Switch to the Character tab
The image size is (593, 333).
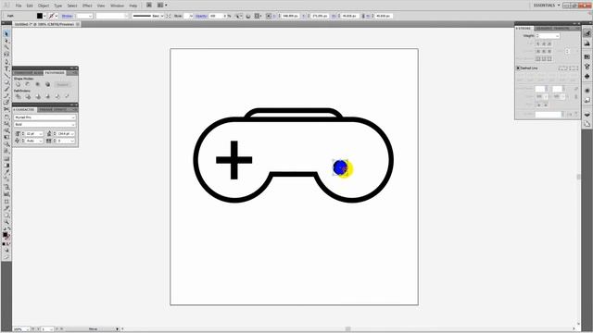(x=25, y=109)
